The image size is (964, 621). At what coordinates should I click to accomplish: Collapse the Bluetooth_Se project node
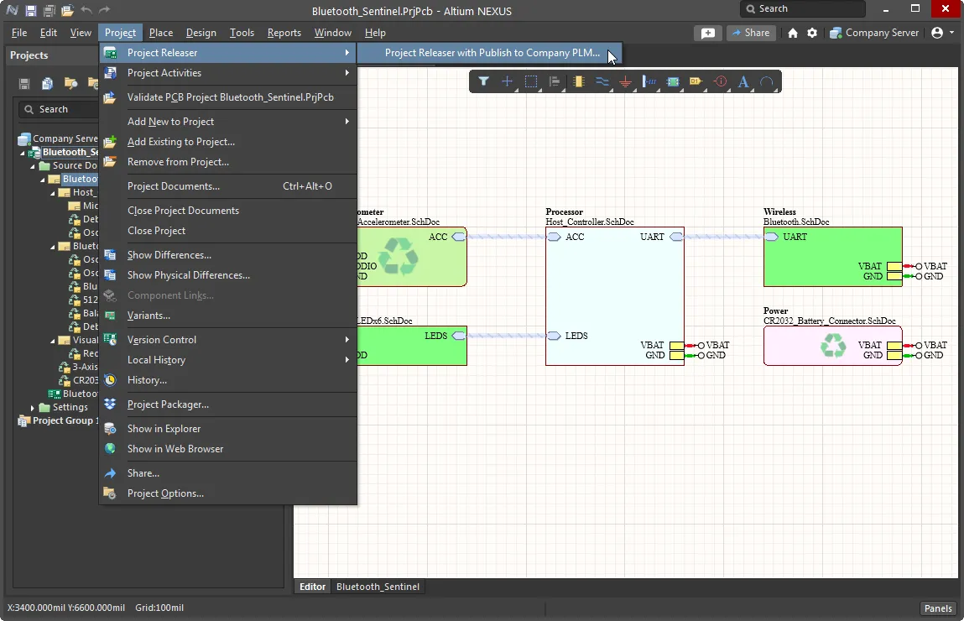click(x=23, y=153)
